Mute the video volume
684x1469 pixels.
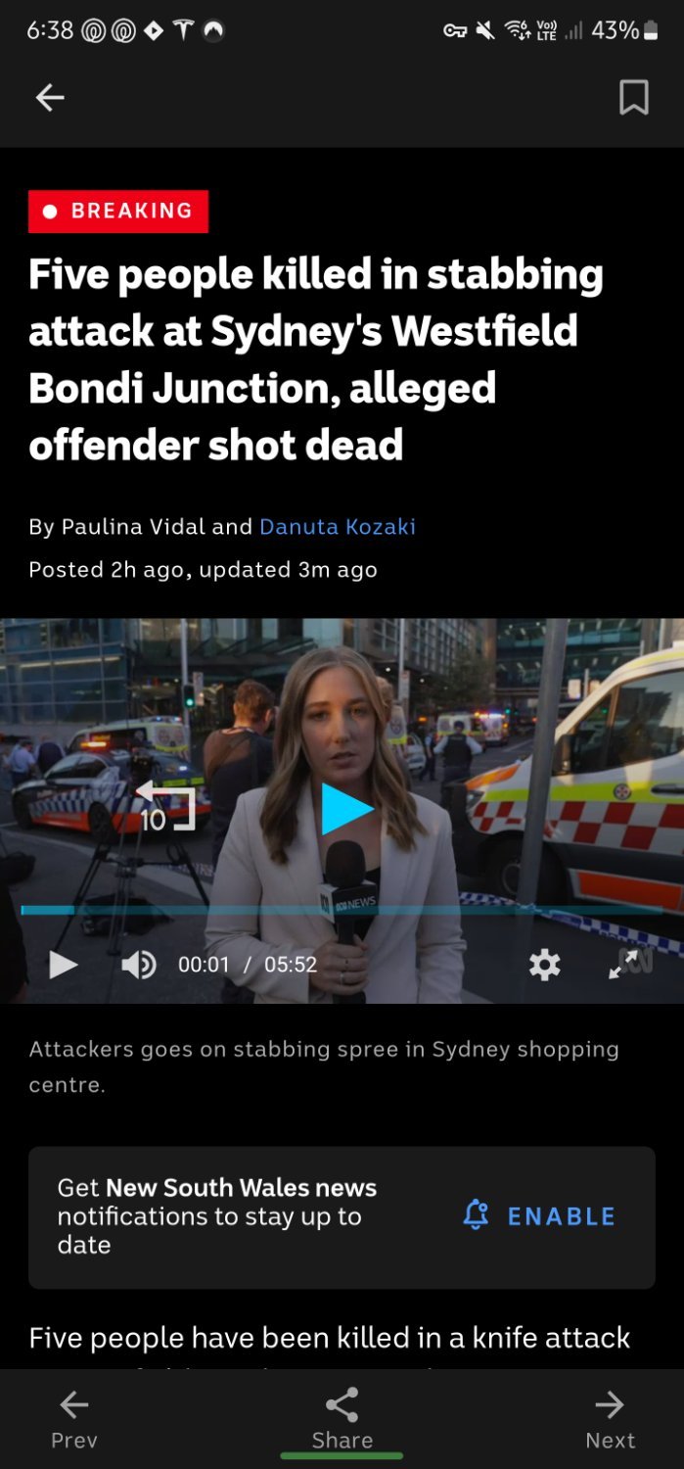pos(138,965)
